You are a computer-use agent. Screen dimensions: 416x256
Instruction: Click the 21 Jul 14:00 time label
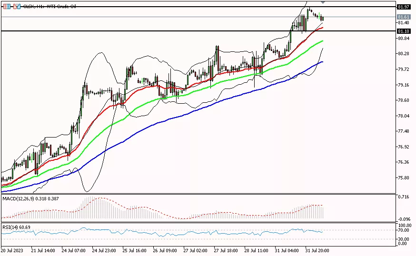(43, 251)
